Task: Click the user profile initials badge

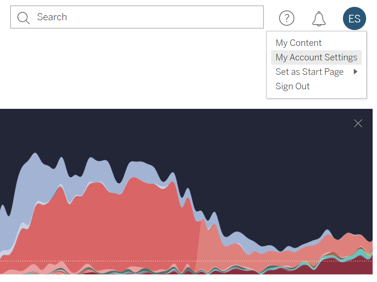Action: click(x=354, y=18)
